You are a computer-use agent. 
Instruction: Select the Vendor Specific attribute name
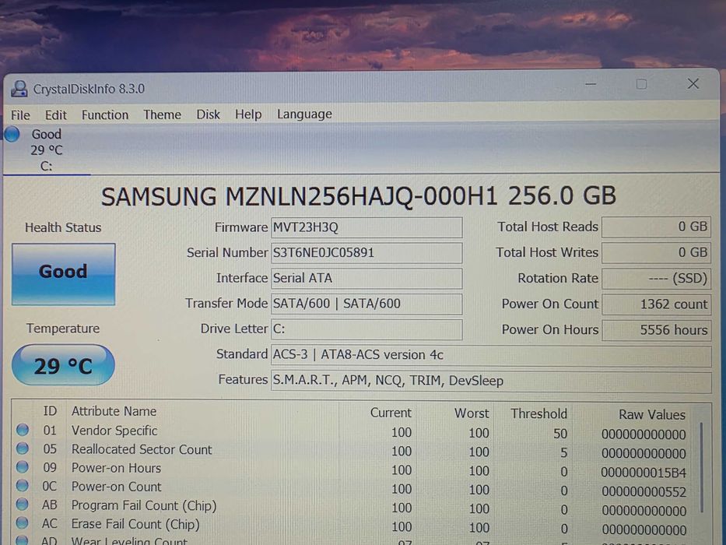(114, 431)
